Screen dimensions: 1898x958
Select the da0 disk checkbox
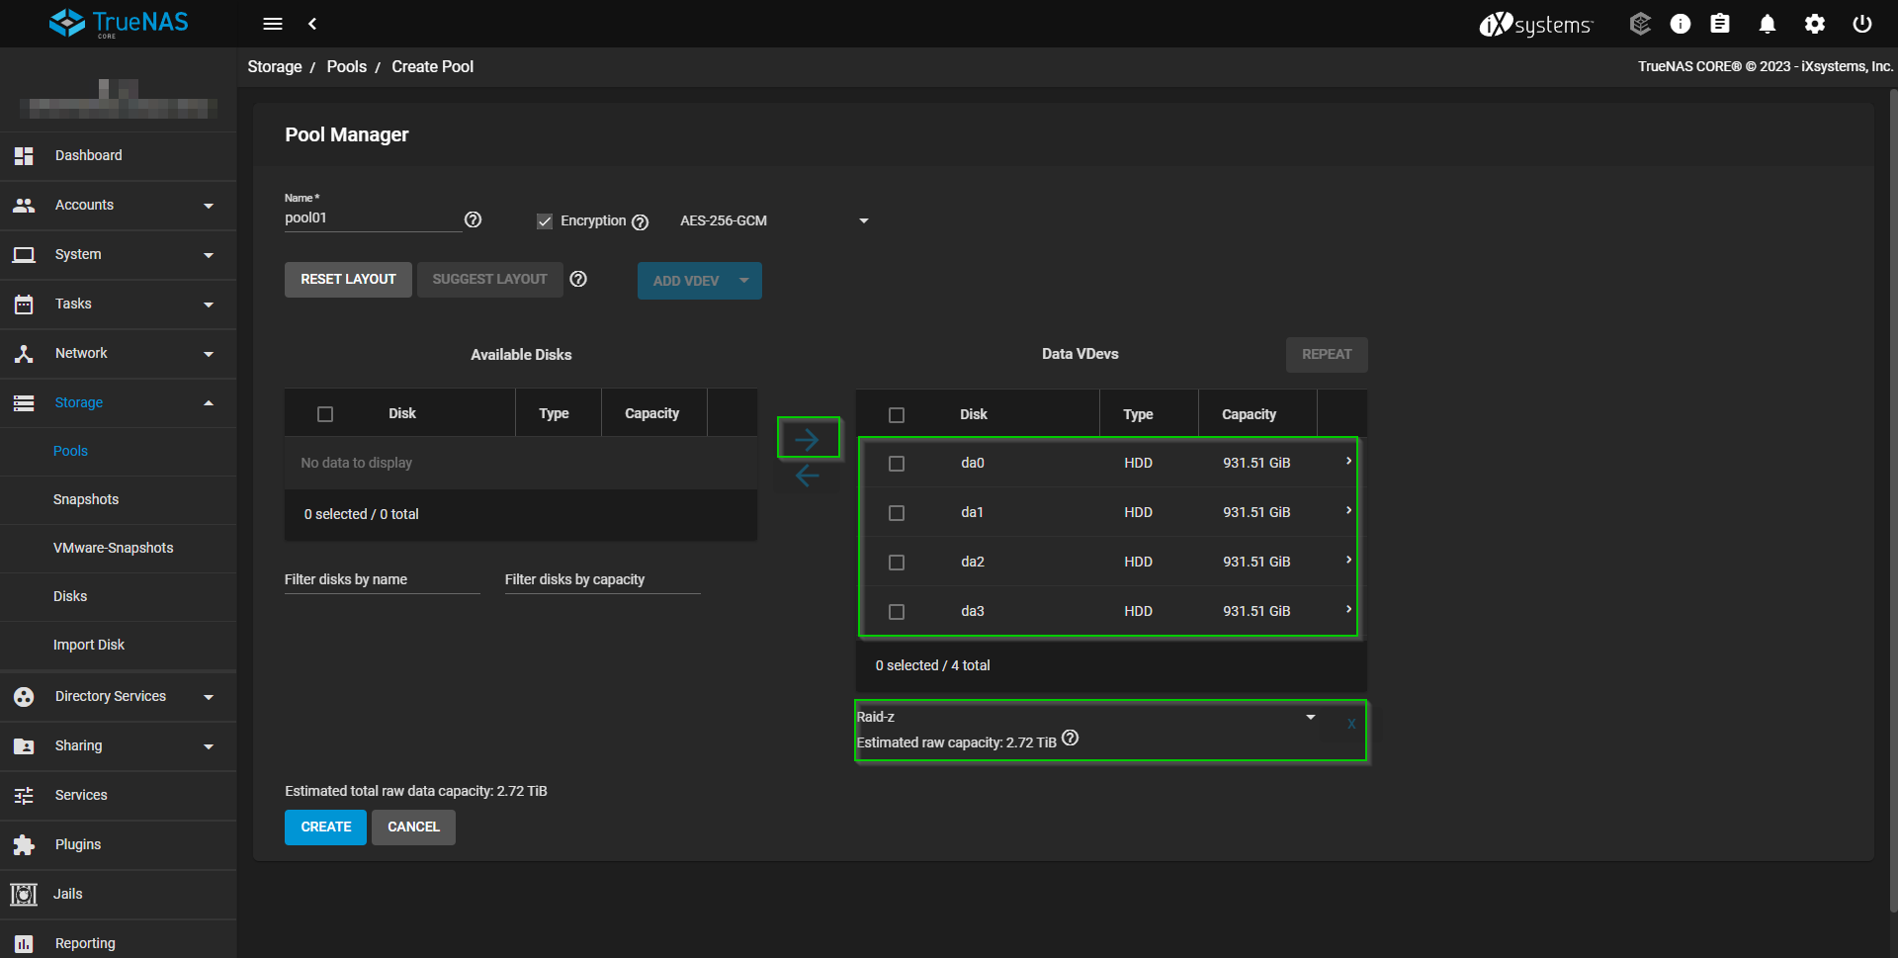click(897, 464)
